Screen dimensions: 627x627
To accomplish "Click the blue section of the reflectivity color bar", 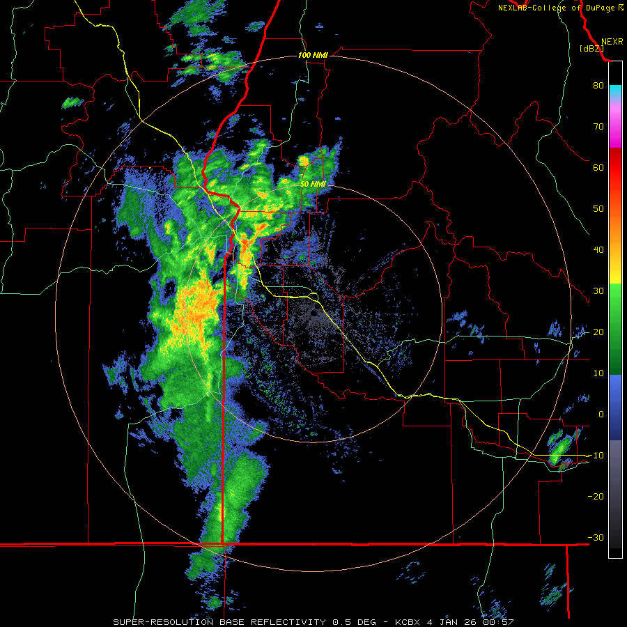I will [x=615, y=408].
